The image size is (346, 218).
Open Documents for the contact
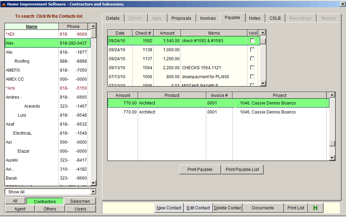pos(263,208)
